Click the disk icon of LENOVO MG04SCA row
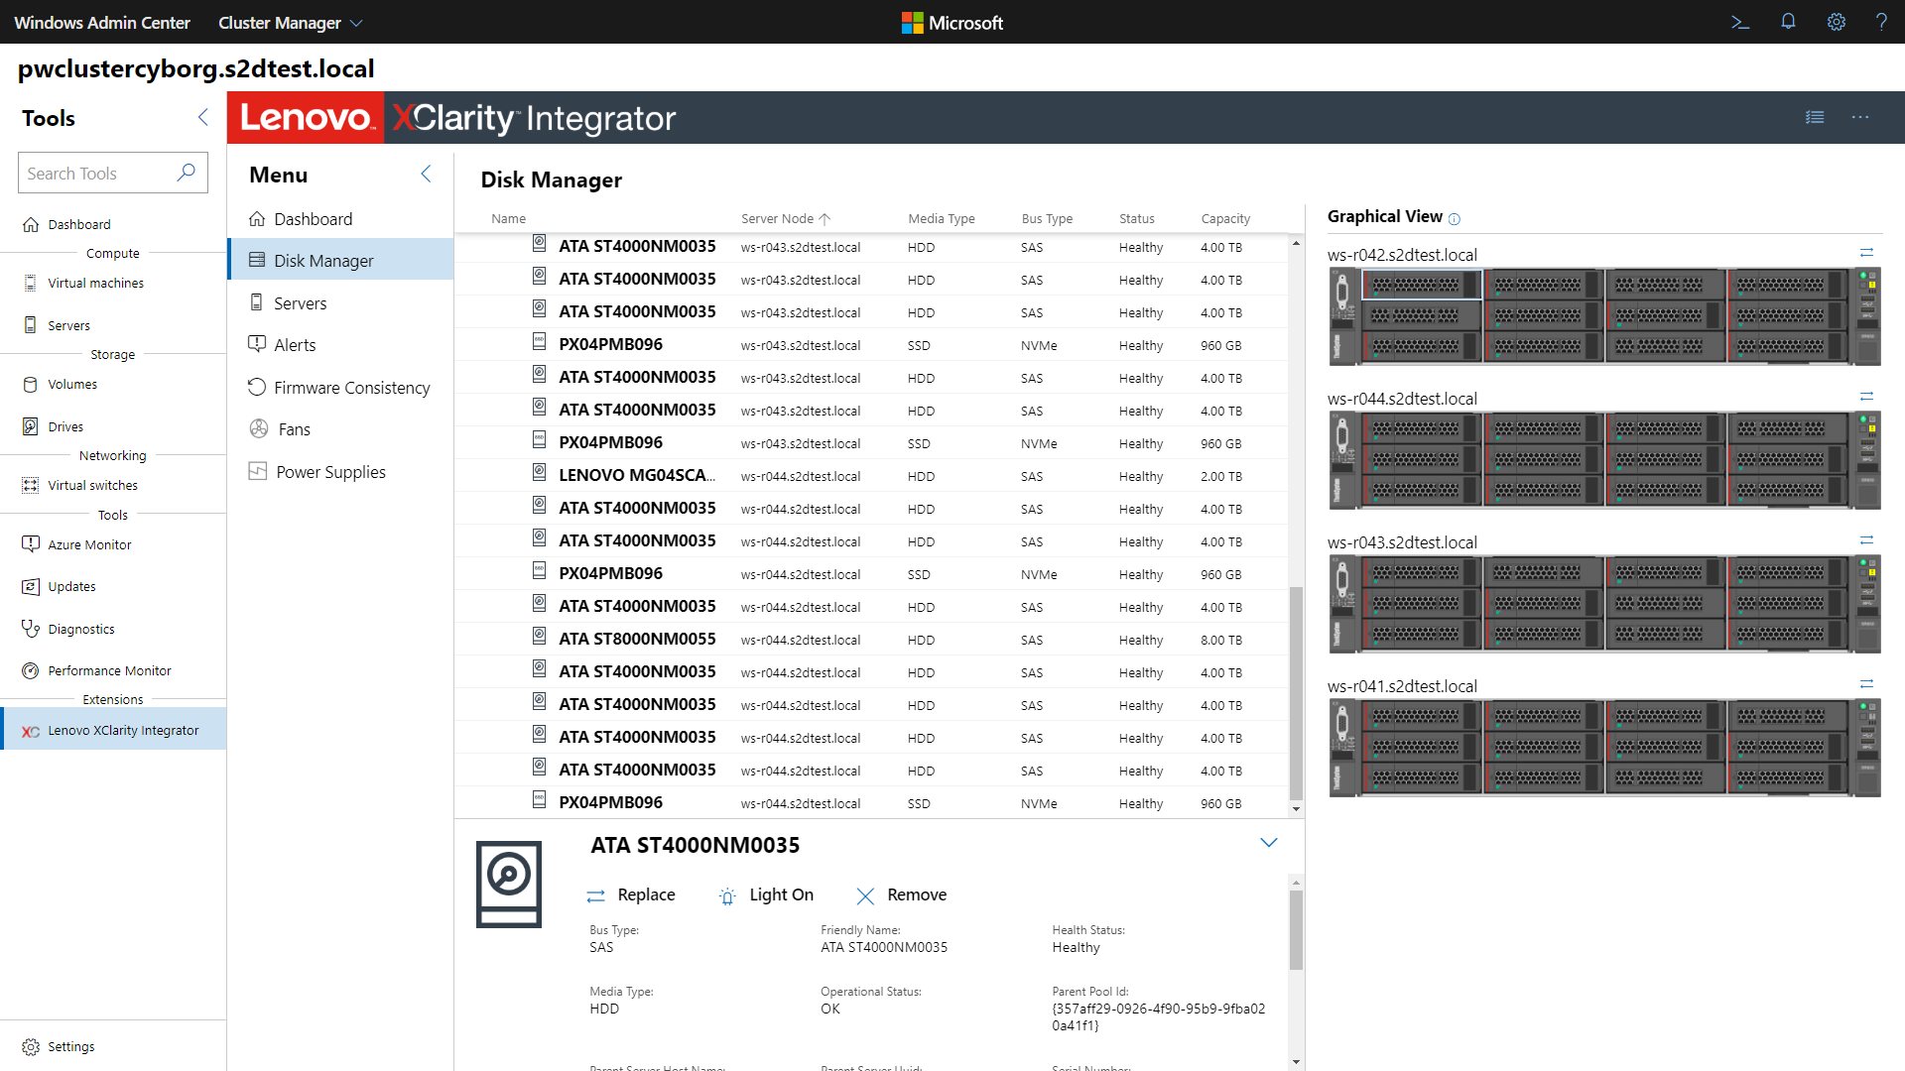The width and height of the screenshot is (1905, 1071). tap(539, 473)
